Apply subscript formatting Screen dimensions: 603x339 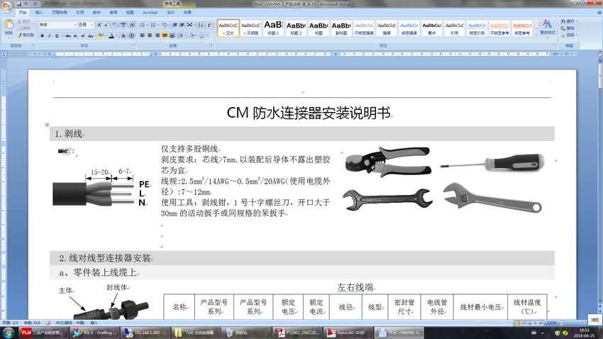pyautogui.click(x=75, y=35)
